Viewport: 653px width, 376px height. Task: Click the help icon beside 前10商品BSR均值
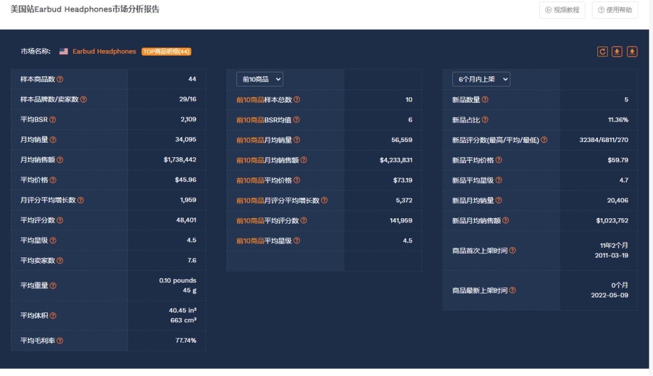pos(296,120)
